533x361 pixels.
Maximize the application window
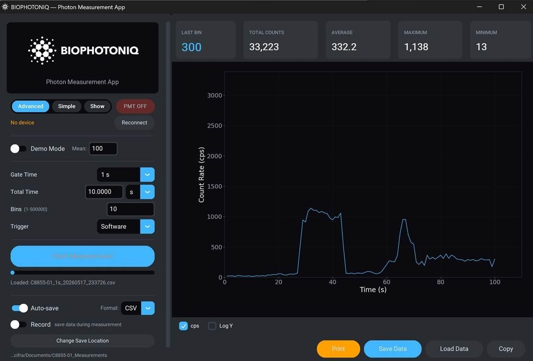(501, 7)
